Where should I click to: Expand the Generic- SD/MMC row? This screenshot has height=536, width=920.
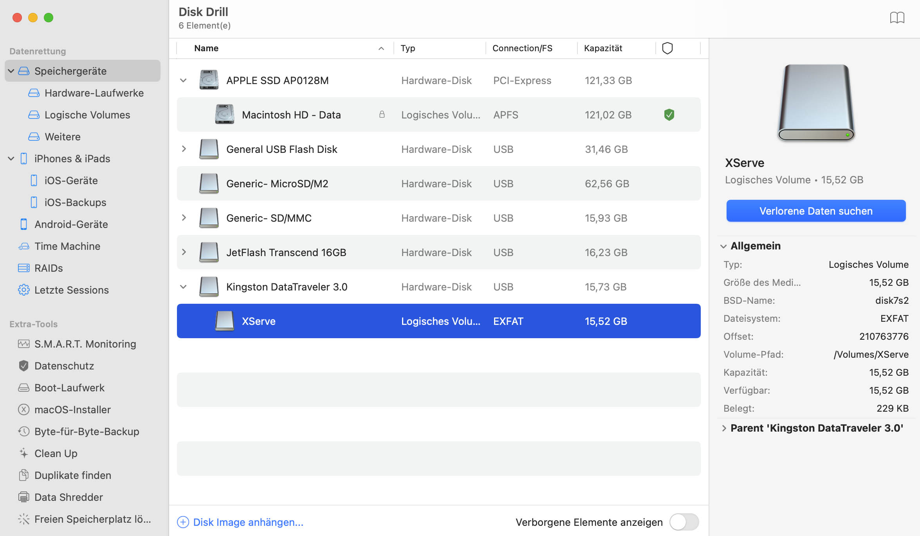(x=184, y=218)
